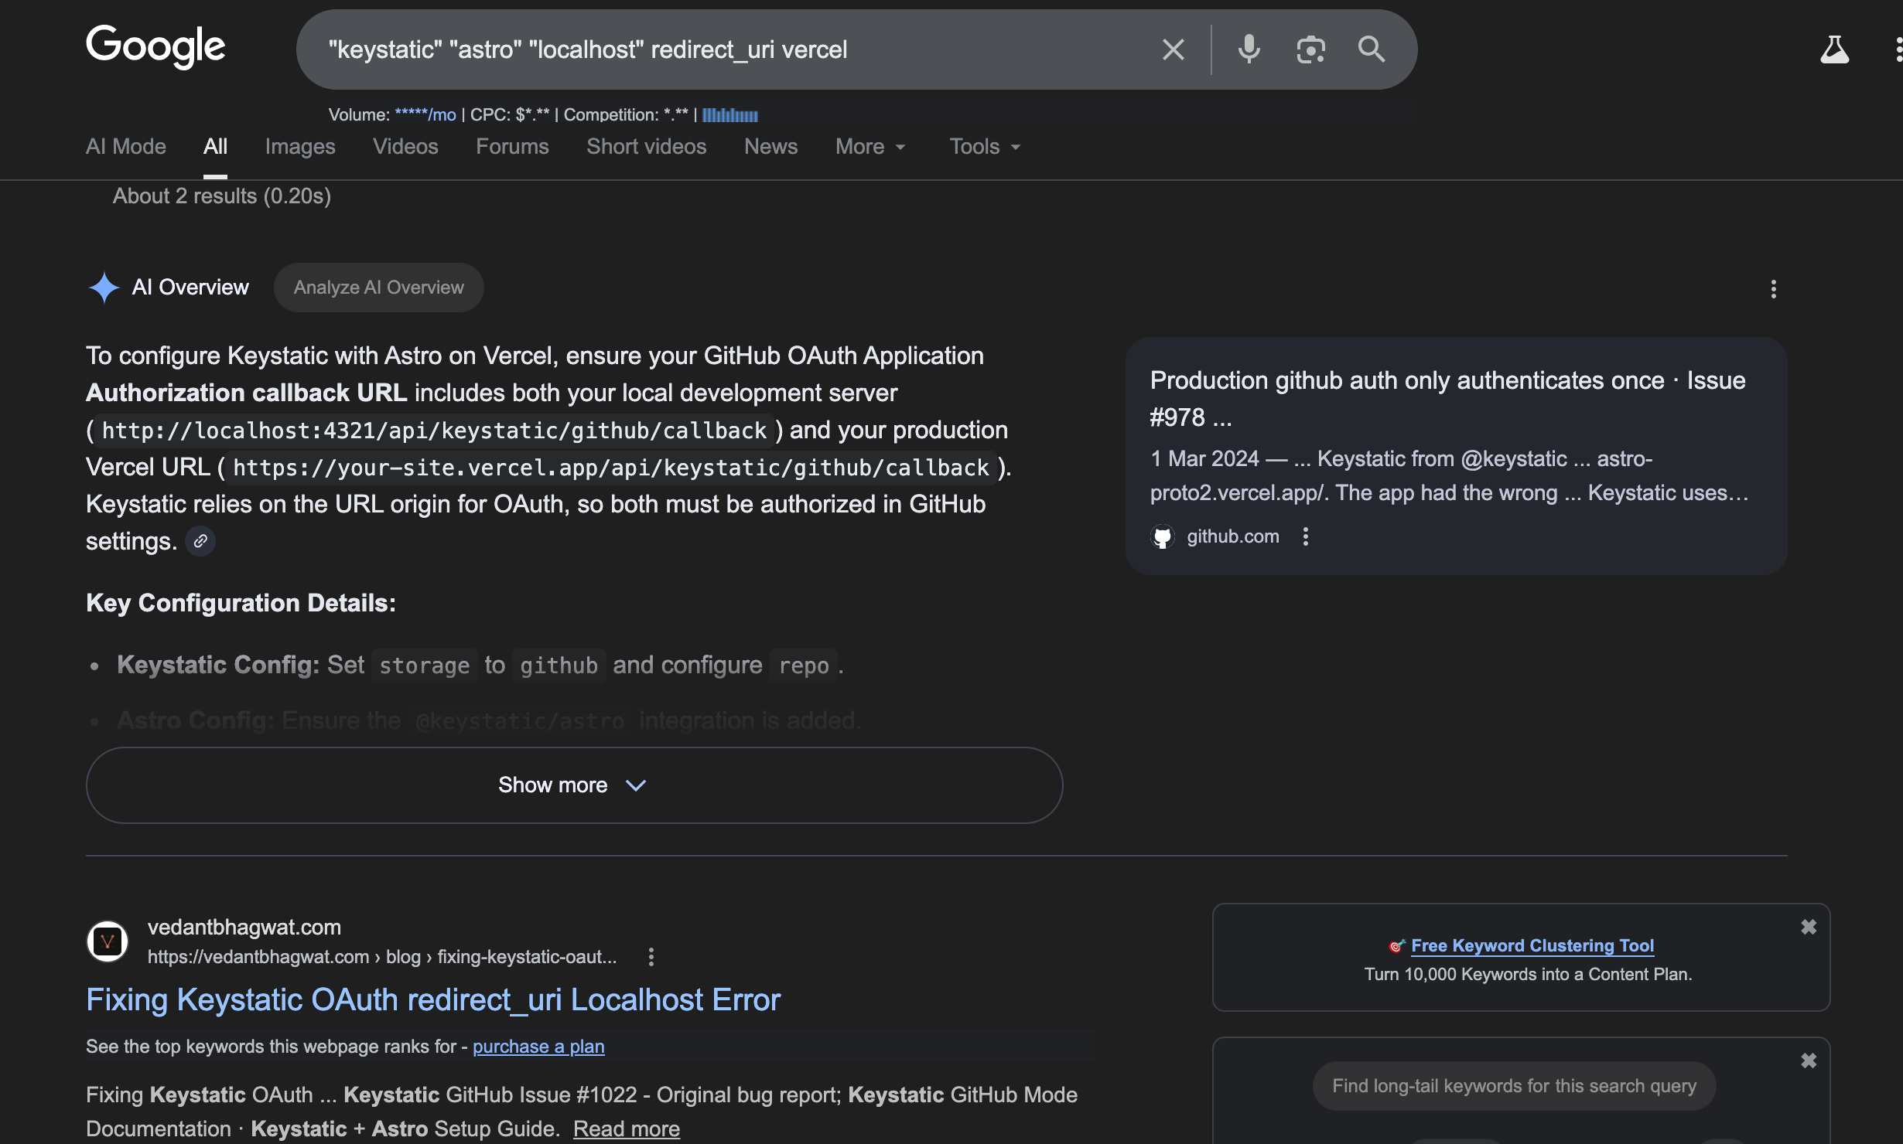This screenshot has width=1903, height=1144.
Task: Open Free Keyword Clustering Tool link
Action: click(x=1532, y=945)
